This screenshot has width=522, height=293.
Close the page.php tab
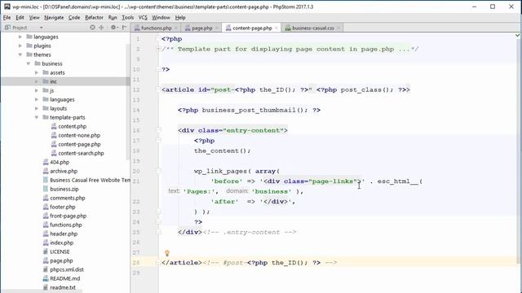[x=216, y=28]
